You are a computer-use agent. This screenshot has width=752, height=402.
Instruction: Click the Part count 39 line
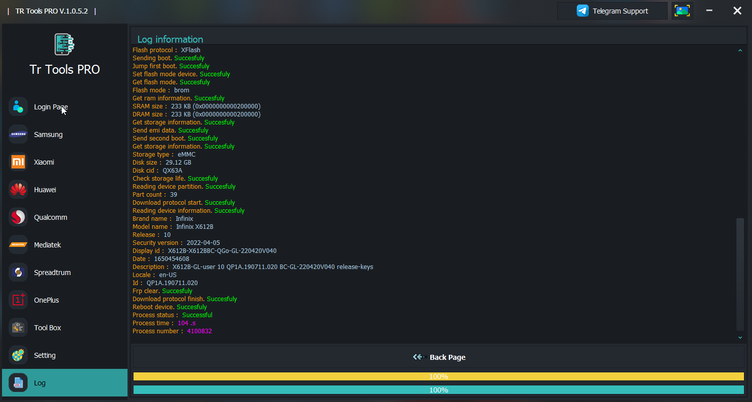tap(155, 195)
